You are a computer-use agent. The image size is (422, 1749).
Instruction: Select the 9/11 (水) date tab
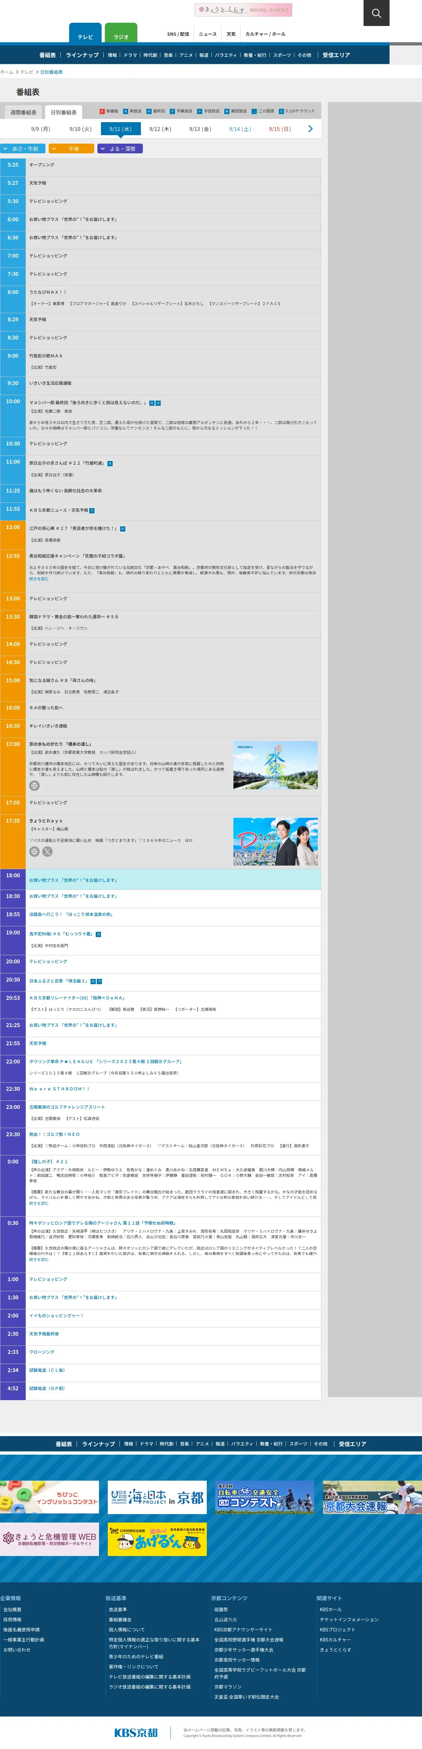(x=120, y=129)
